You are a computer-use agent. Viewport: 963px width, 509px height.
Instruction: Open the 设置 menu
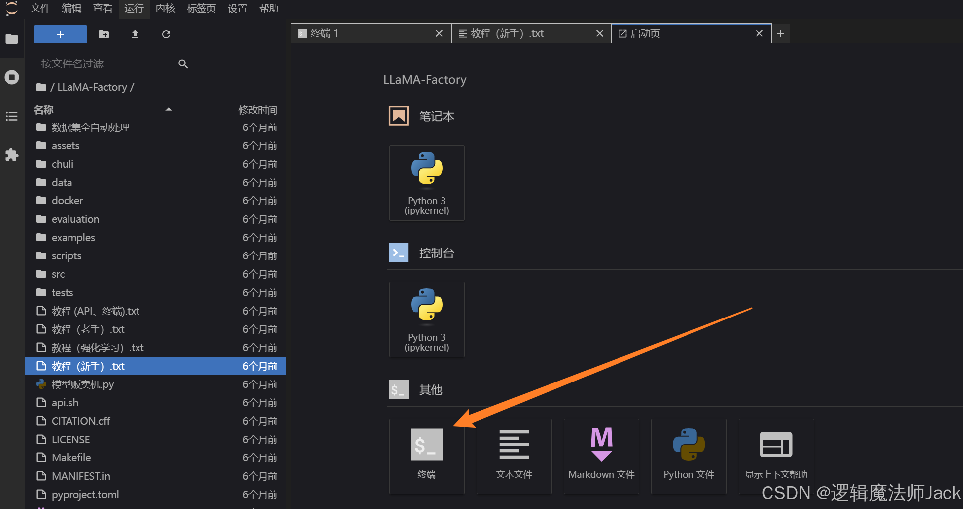pyautogui.click(x=238, y=8)
